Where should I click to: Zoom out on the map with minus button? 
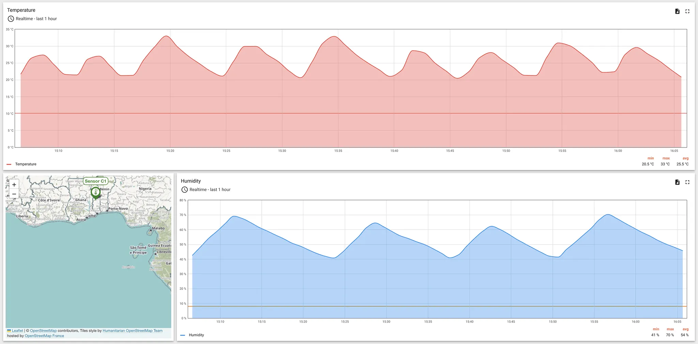(14, 194)
